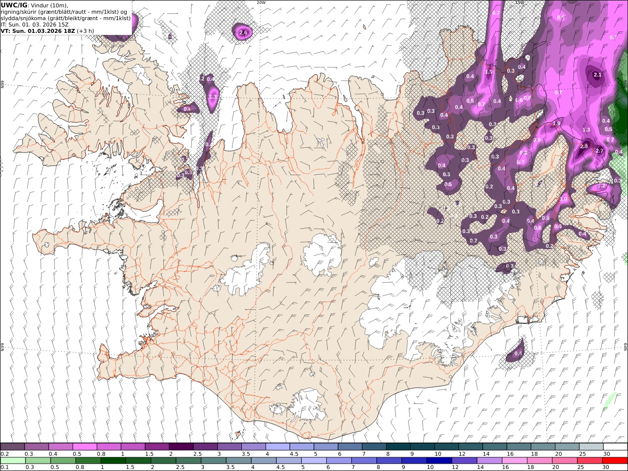Select the deep blue rain swatch between 10 and 12

439,460
